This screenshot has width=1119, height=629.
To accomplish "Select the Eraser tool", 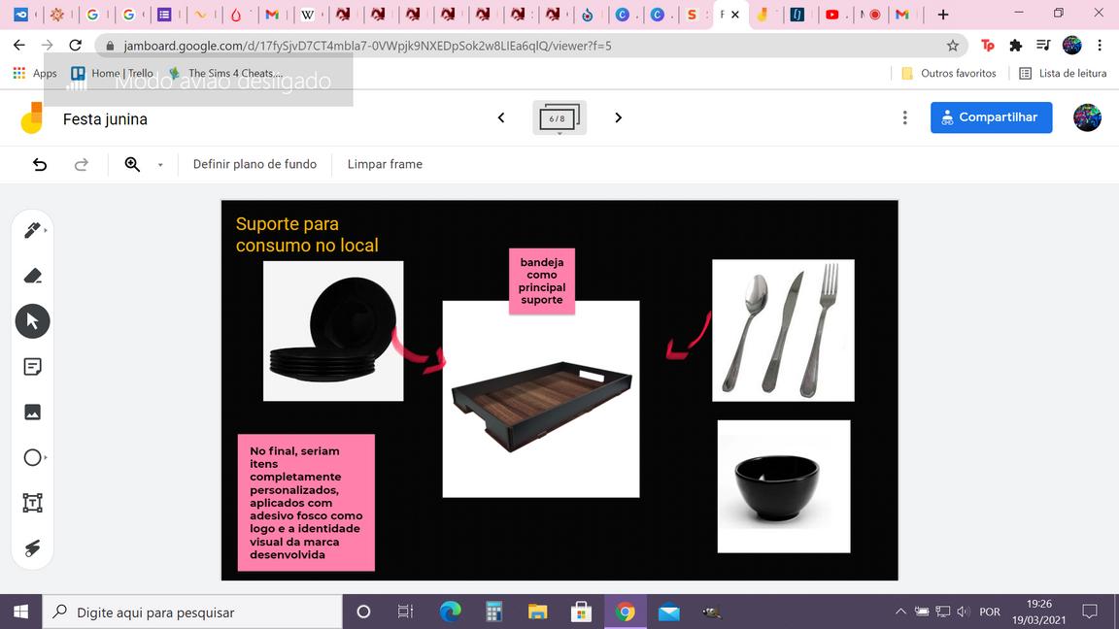I will pos(32,276).
